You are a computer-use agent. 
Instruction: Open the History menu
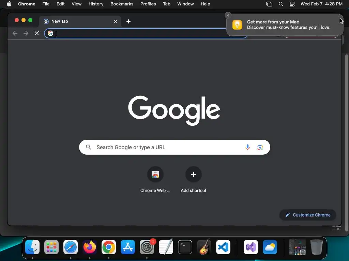coord(96,4)
